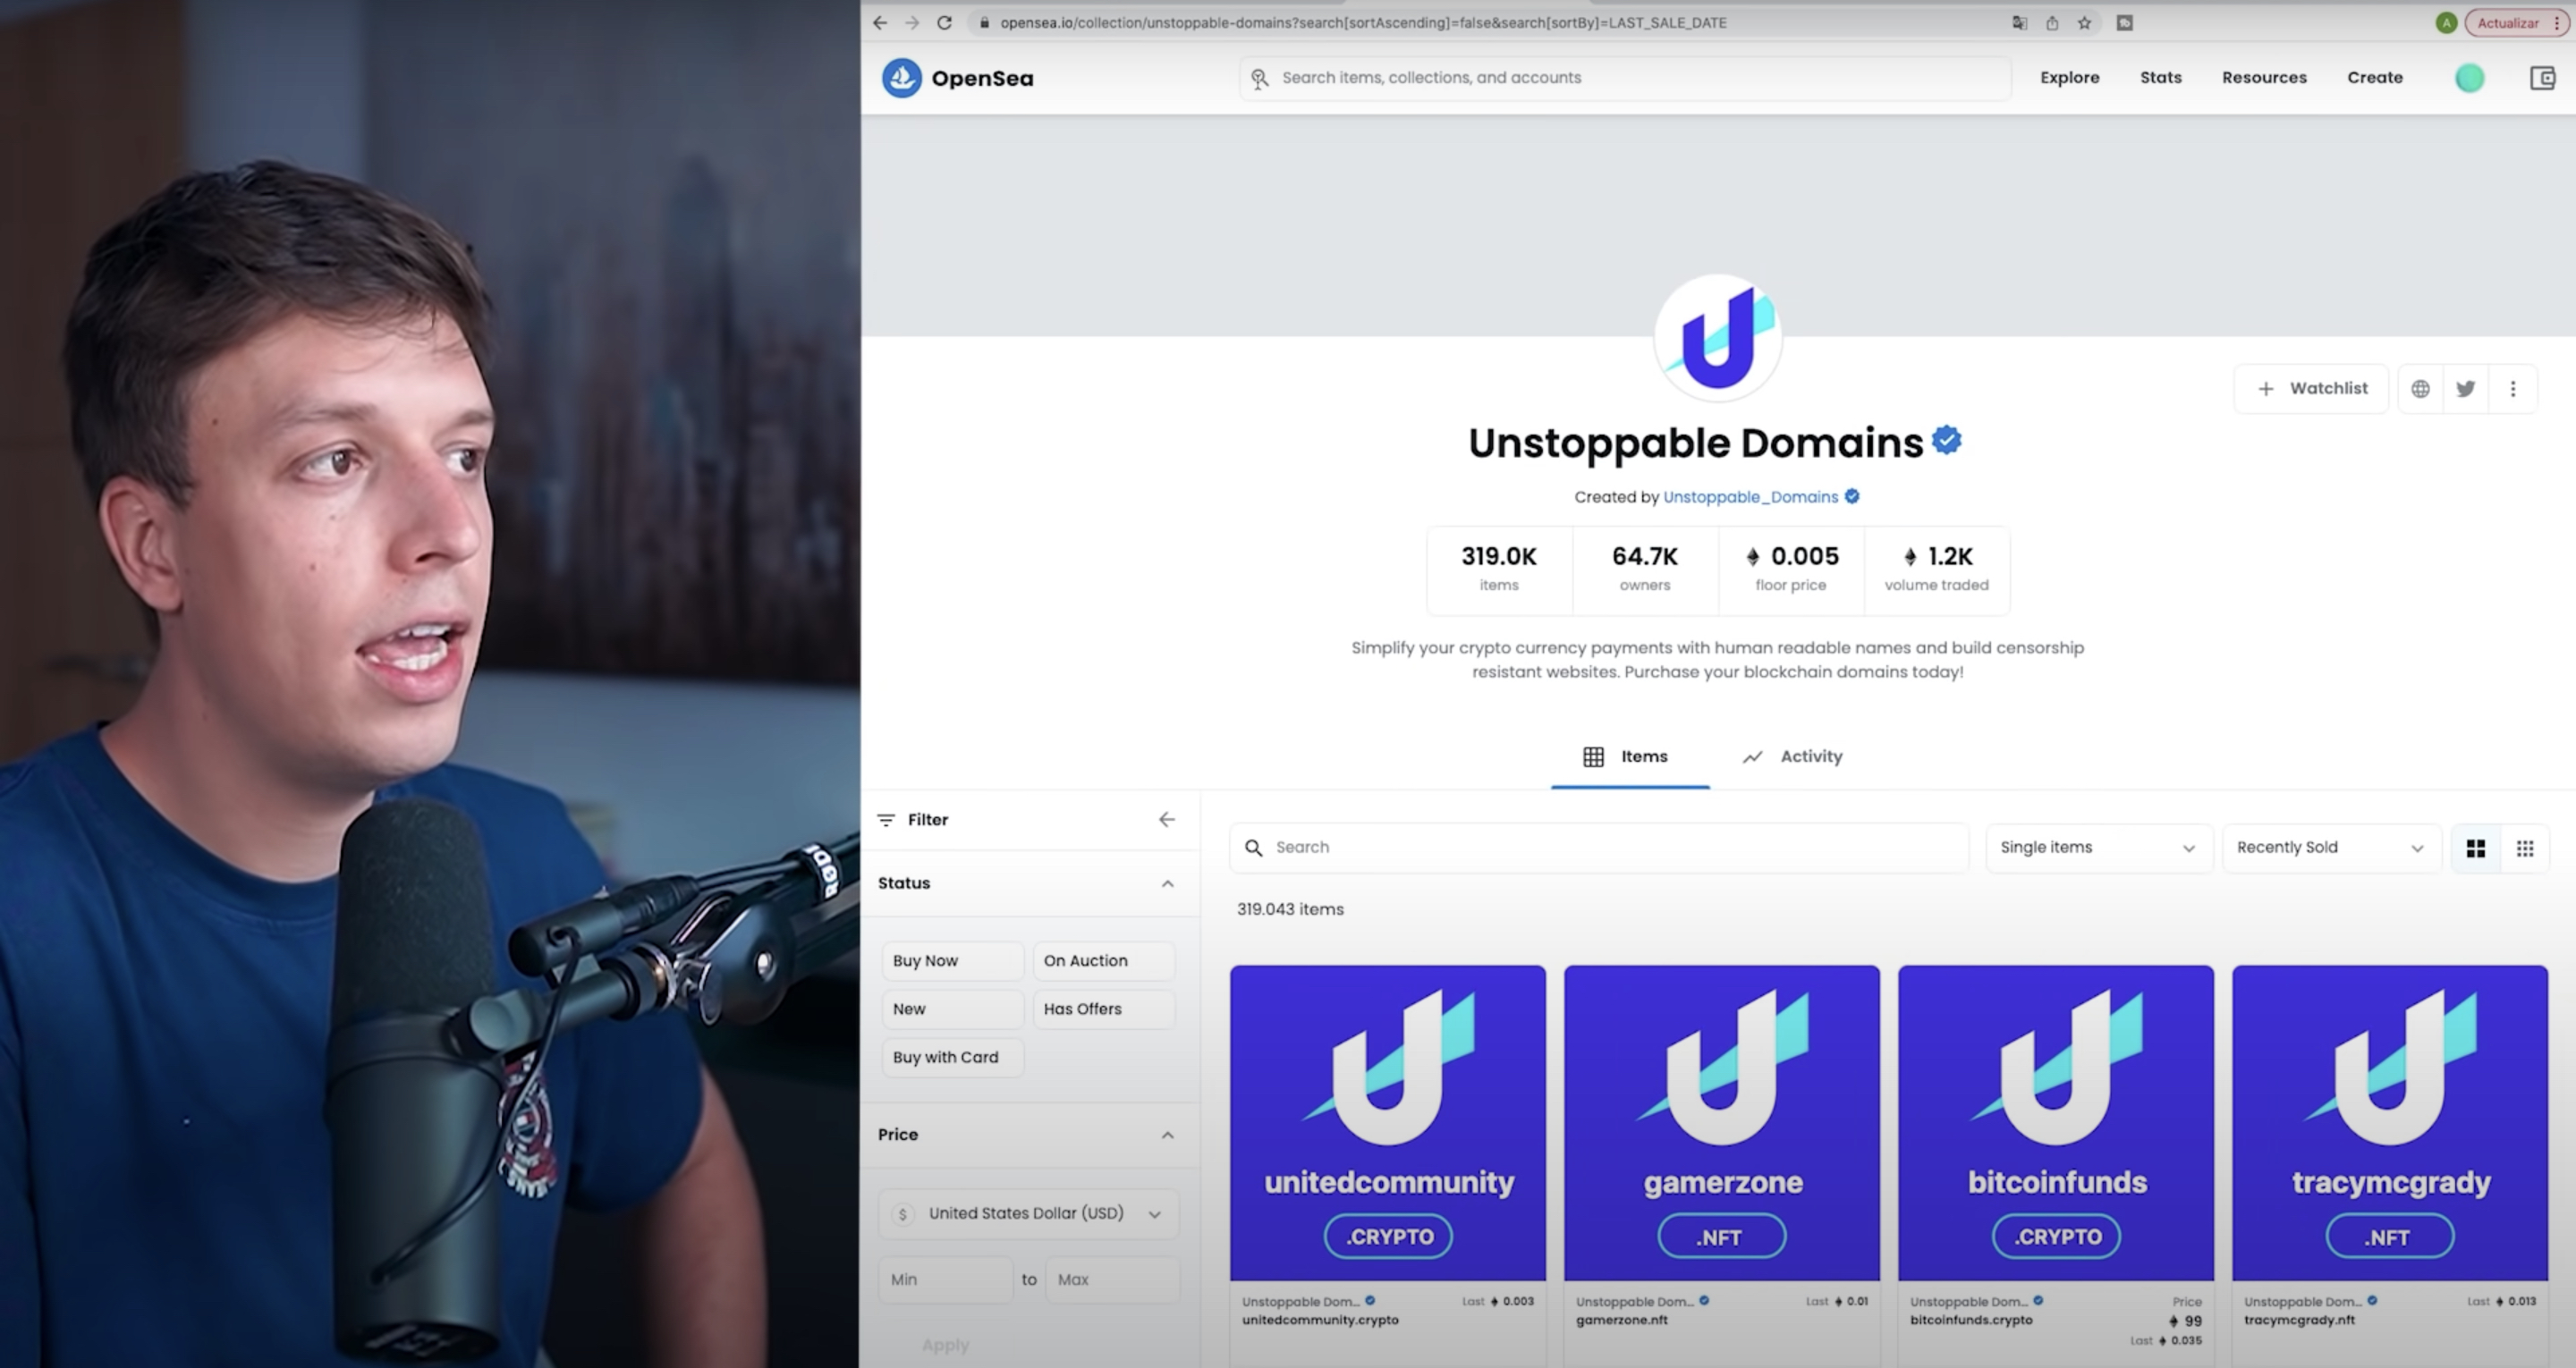Open the wallet icon in OpenSea header
2576x1368 pixels.
[2542, 78]
